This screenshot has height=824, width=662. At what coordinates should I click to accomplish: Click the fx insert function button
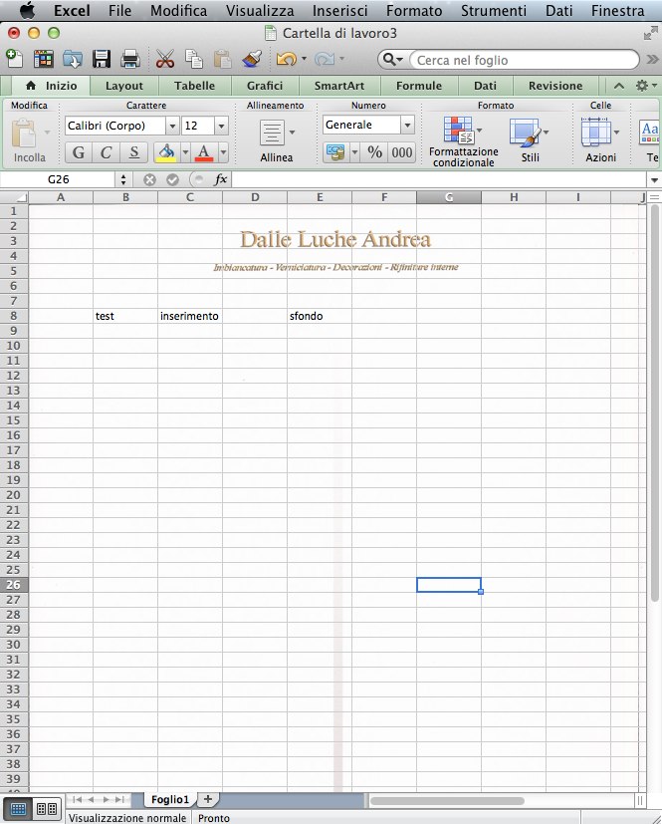click(x=221, y=179)
